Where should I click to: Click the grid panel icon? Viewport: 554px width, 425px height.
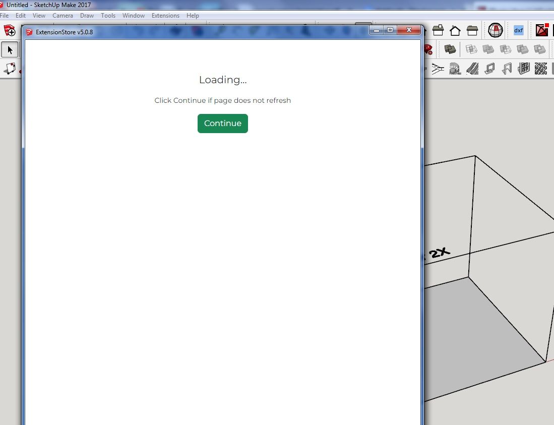pos(524,69)
